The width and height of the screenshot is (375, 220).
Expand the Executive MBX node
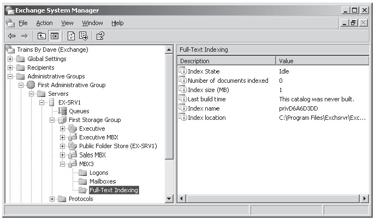[62, 137]
